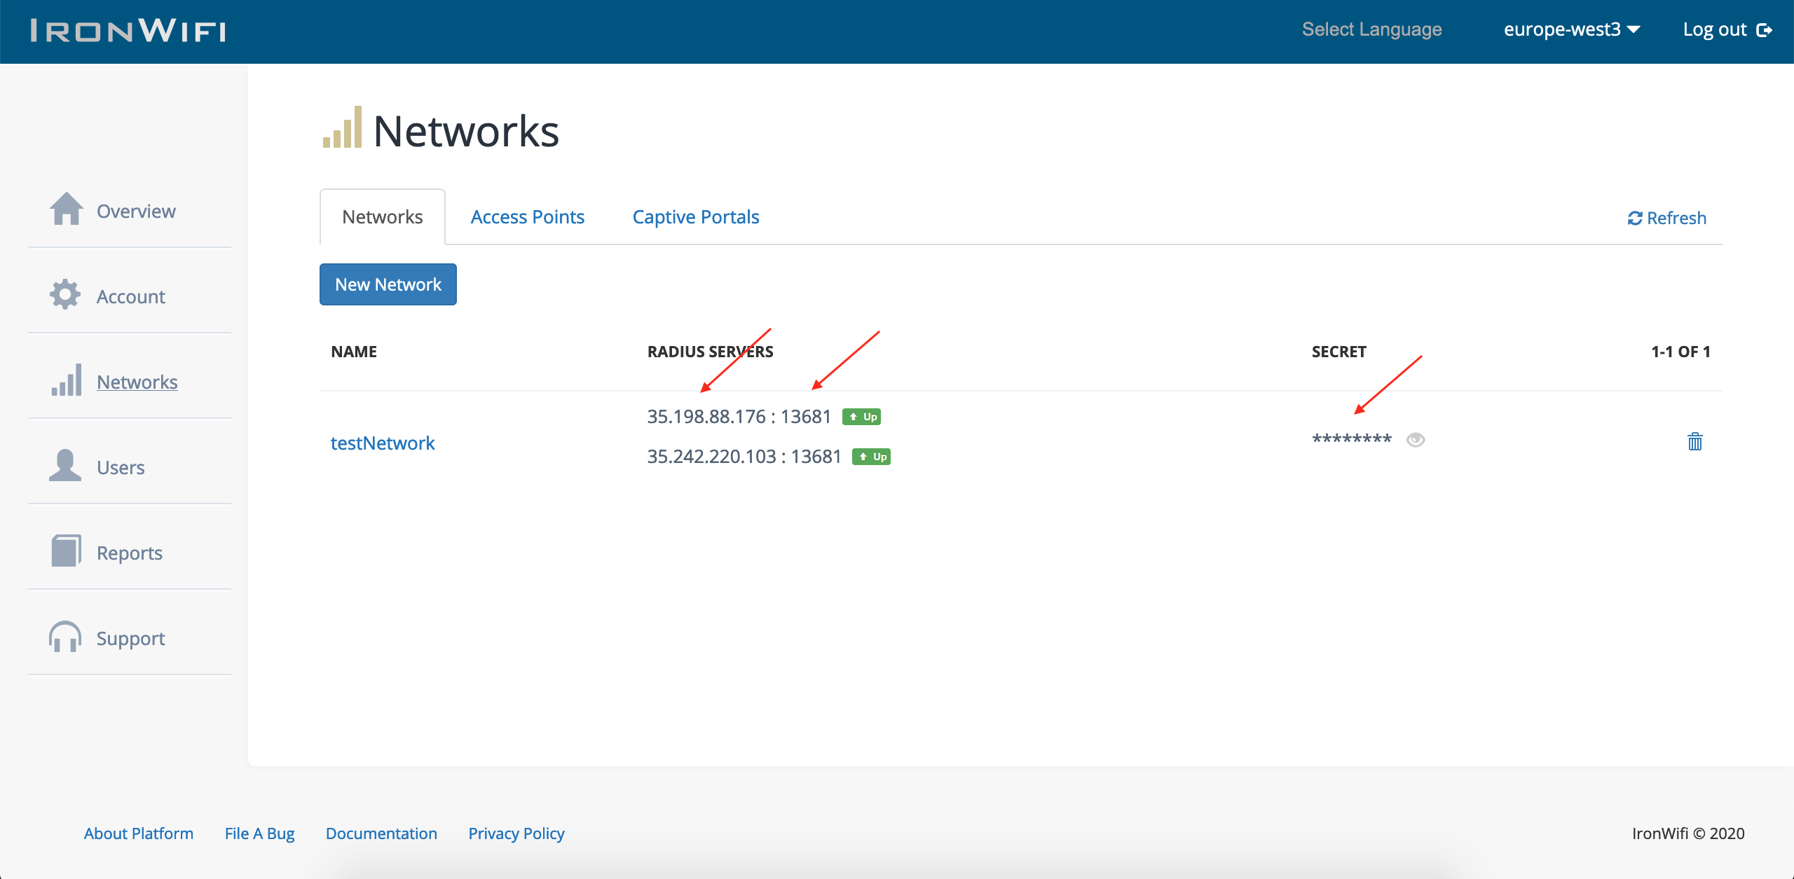Open Support using the headset icon

[x=66, y=637]
